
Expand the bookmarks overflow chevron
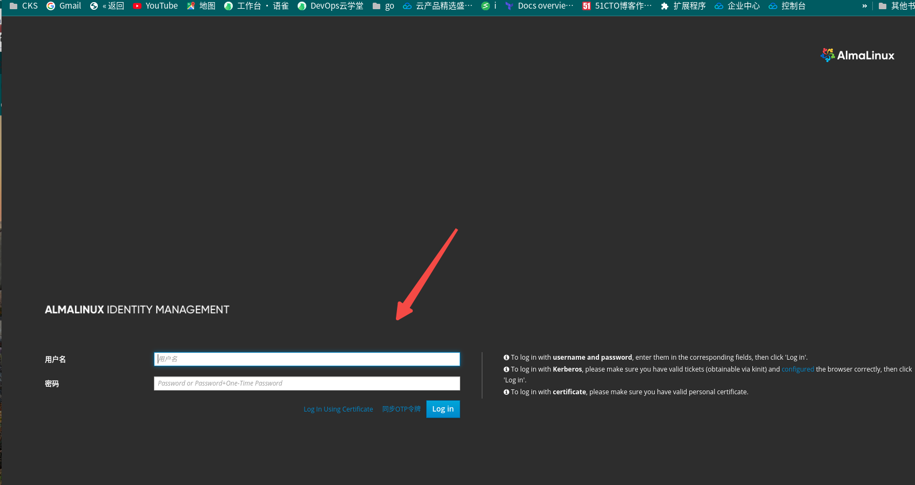(x=864, y=6)
